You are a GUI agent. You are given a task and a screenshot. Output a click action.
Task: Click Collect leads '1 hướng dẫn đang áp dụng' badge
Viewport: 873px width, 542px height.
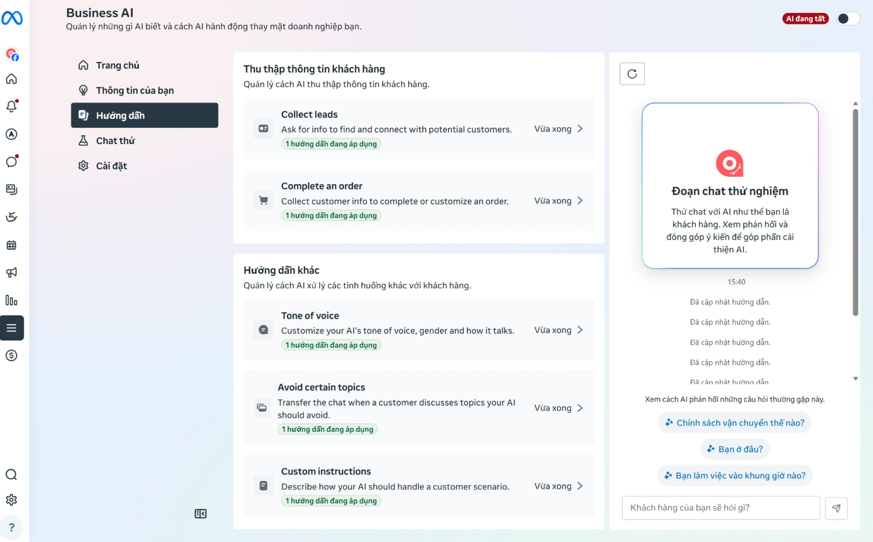331,144
